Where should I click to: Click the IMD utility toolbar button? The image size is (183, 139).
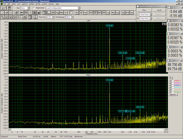point(99,12)
